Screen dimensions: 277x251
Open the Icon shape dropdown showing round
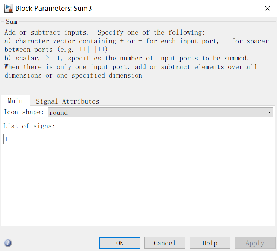coord(160,112)
